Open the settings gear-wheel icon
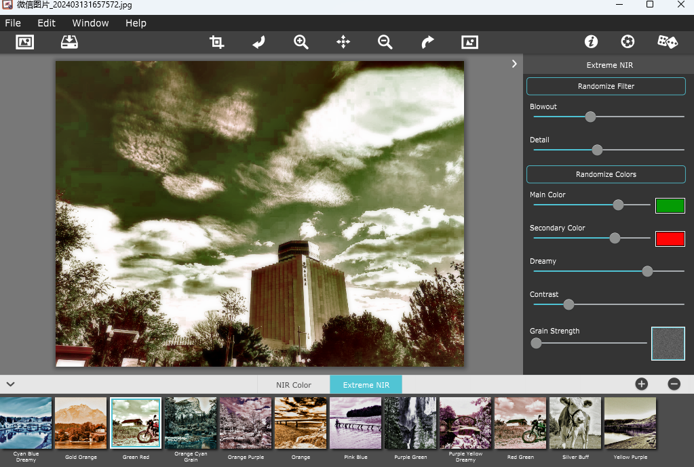The width and height of the screenshot is (694, 467). (628, 41)
